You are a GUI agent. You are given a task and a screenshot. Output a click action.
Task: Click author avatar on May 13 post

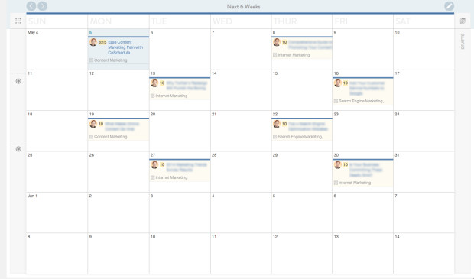coord(154,83)
